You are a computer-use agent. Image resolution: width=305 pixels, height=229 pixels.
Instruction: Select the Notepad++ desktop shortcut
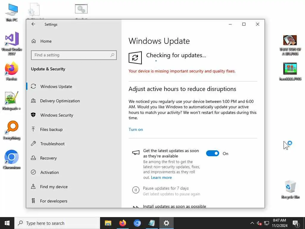[x=12, y=101]
